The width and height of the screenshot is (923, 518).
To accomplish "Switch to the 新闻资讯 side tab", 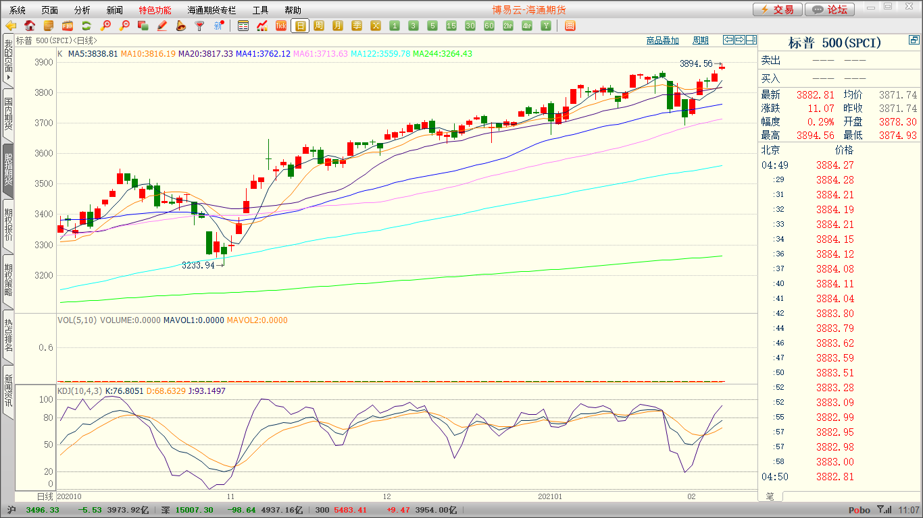I will coord(8,391).
